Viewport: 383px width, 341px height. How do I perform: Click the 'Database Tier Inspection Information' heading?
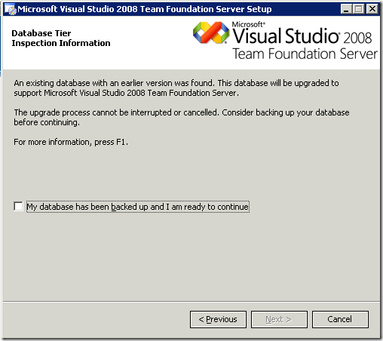pos(61,38)
